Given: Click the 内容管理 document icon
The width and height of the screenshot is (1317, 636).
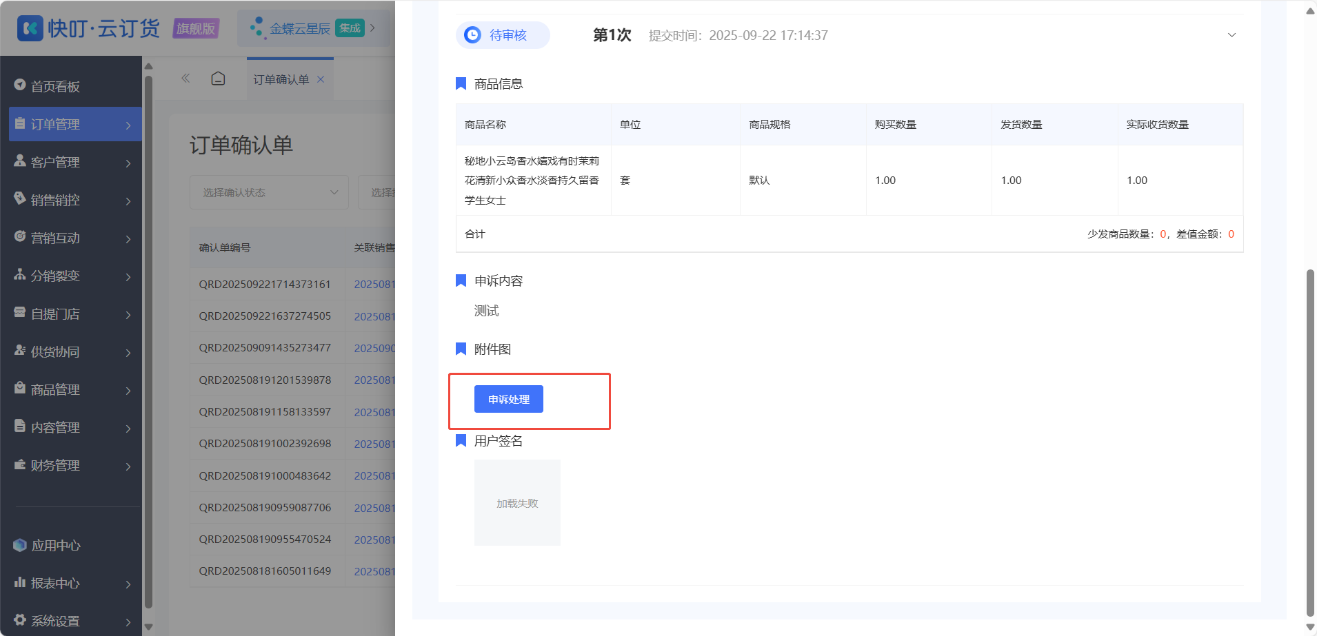Looking at the screenshot, I should [x=20, y=426].
